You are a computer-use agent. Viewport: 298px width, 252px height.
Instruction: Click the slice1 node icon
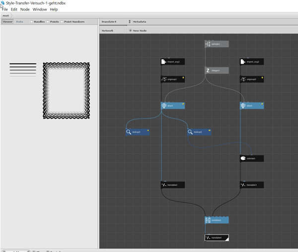(x=164, y=106)
